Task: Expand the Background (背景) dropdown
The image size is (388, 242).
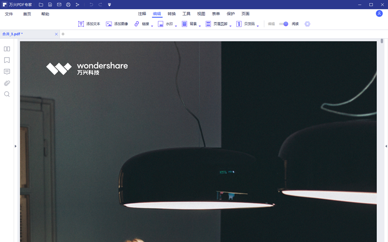Action: click(x=200, y=25)
